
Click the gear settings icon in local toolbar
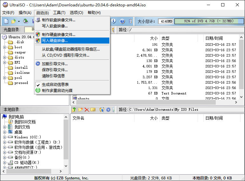[x=108, y=110]
